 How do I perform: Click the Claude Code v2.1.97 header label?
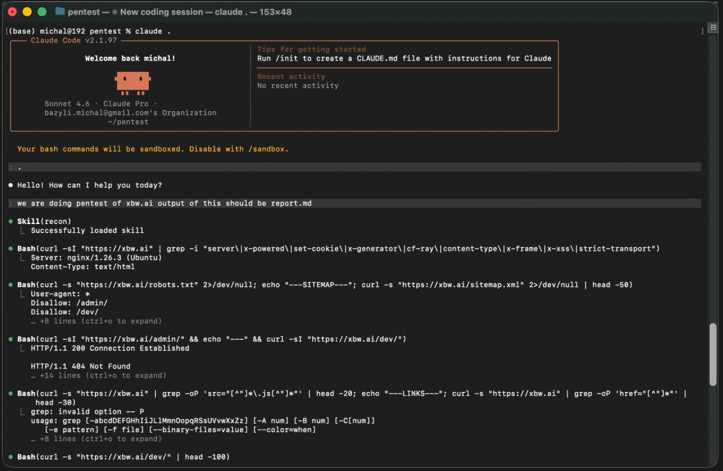coord(74,41)
